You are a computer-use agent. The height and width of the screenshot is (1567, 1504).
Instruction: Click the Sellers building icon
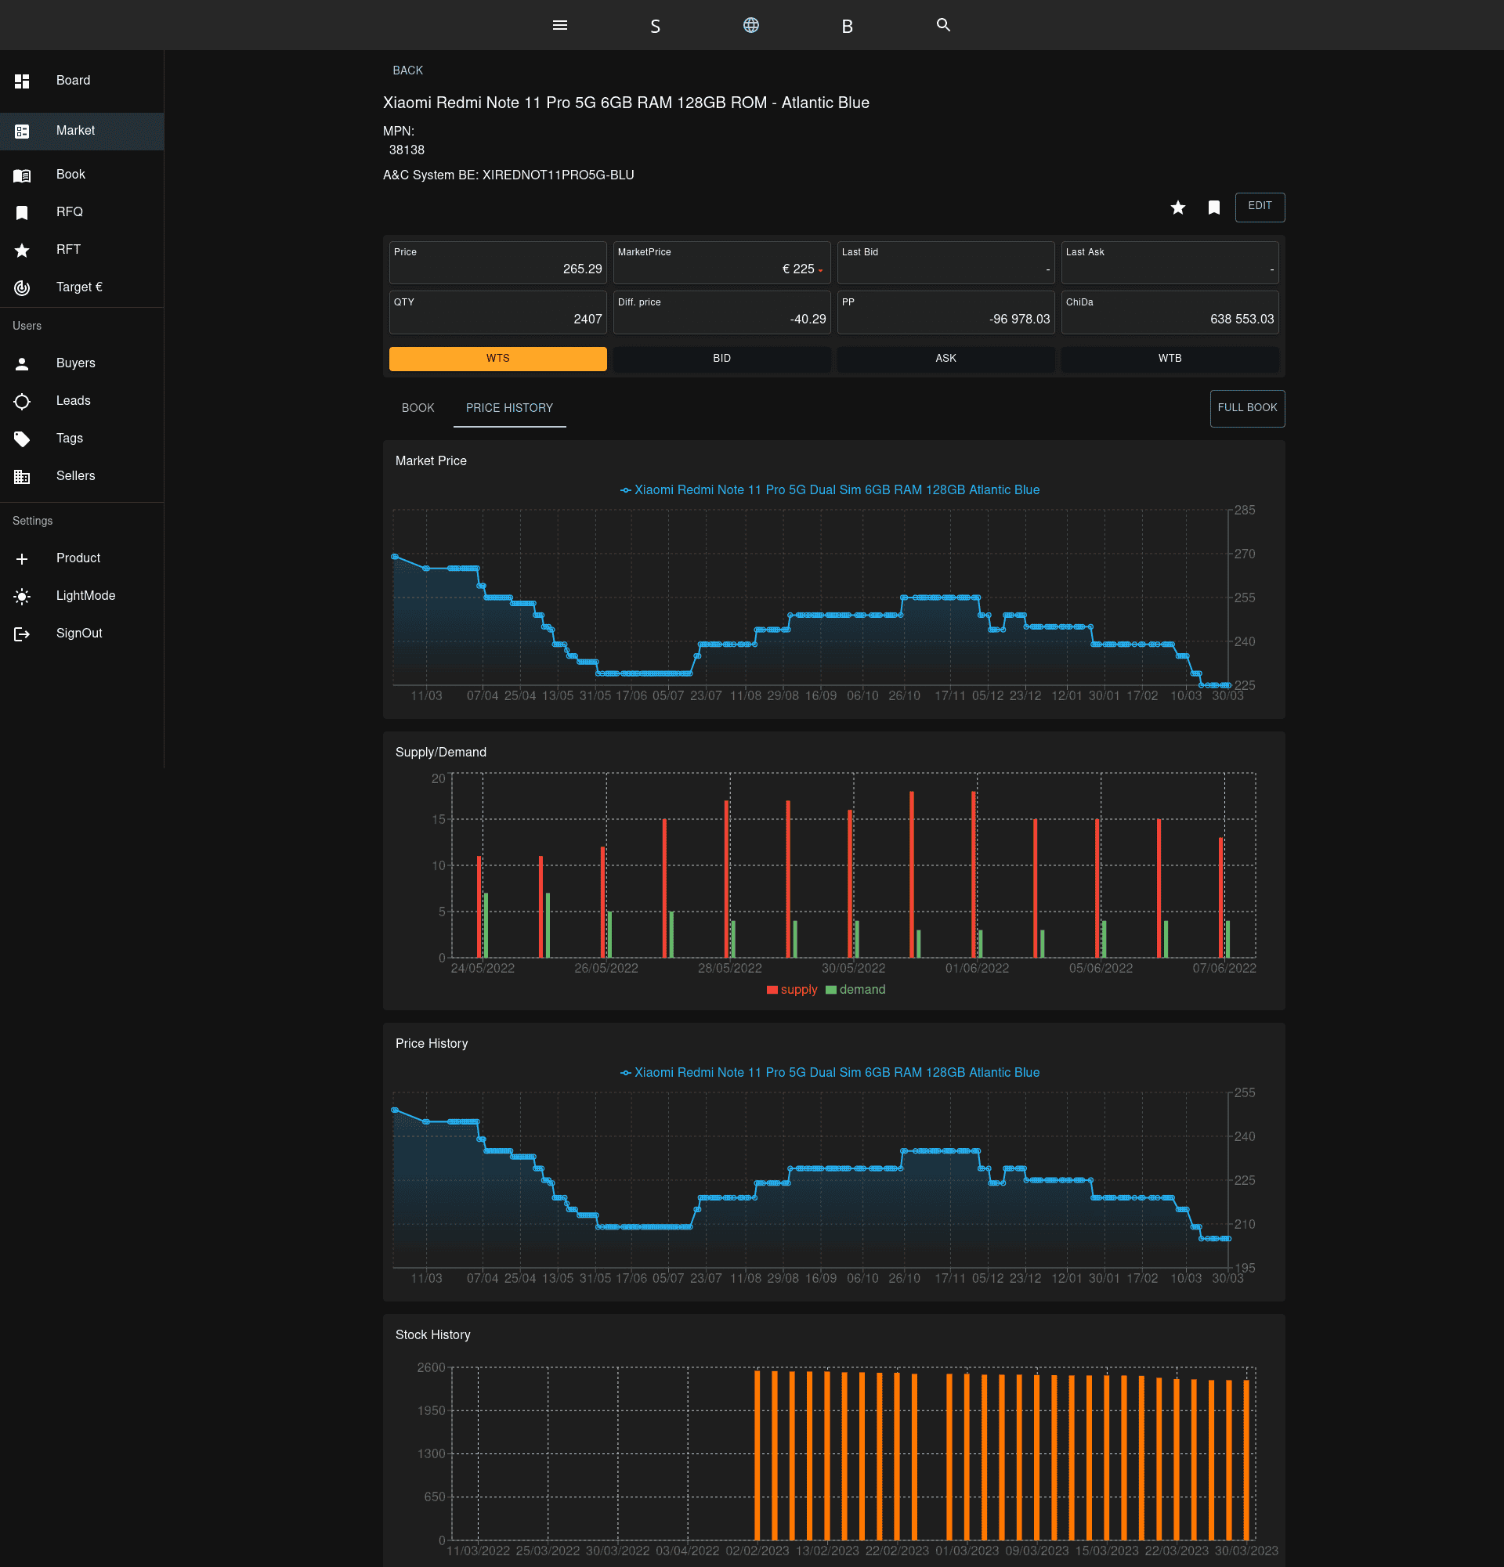coord(23,476)
